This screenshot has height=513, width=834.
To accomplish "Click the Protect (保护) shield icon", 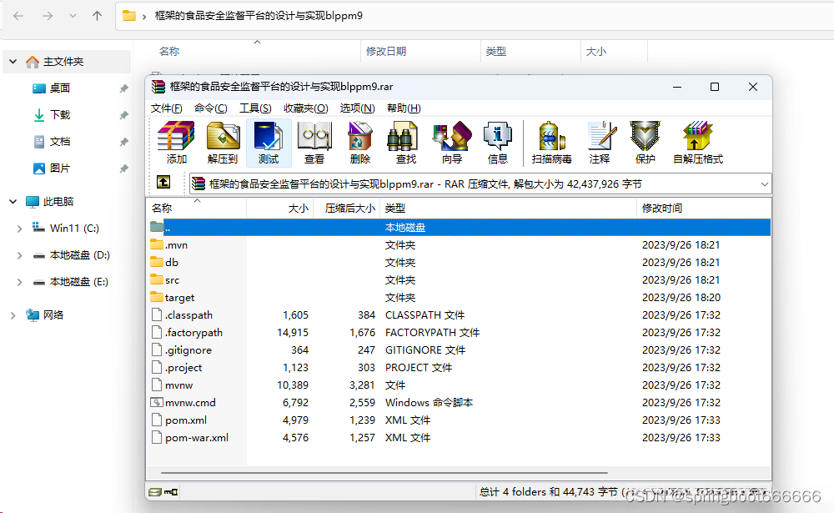I will [x=646, y=142].
